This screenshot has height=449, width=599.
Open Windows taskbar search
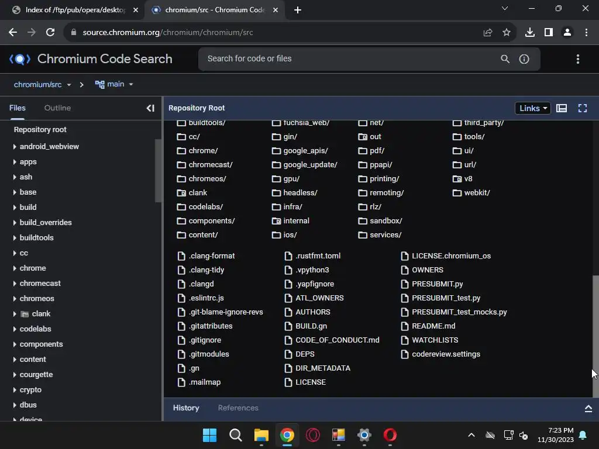coord(235,435)
